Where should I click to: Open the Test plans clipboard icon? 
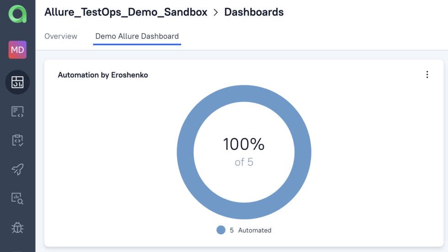pyautogui.click(x=17, y=141)
